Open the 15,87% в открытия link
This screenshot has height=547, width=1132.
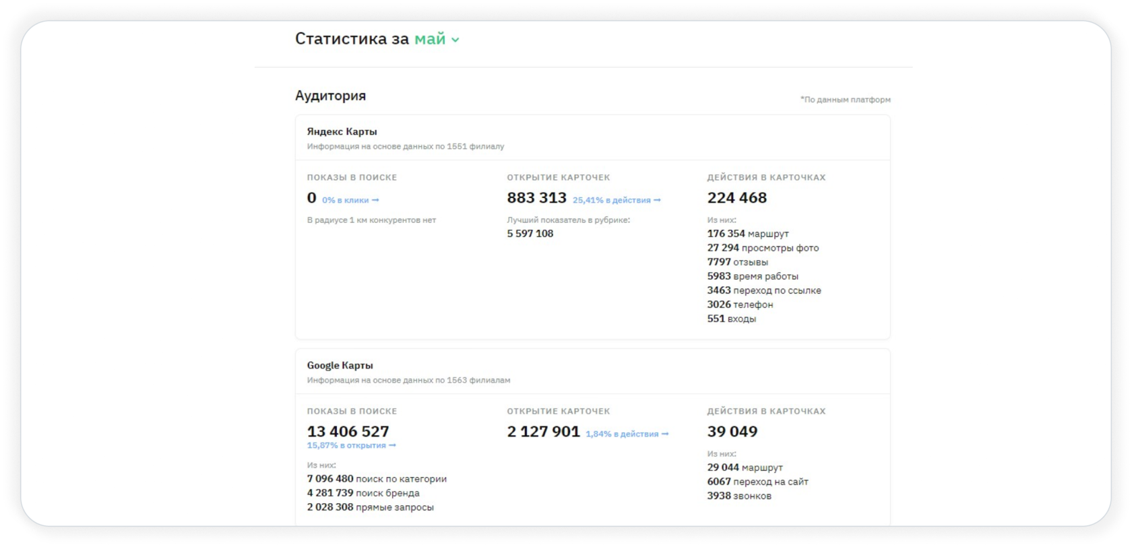coord(351,445)
